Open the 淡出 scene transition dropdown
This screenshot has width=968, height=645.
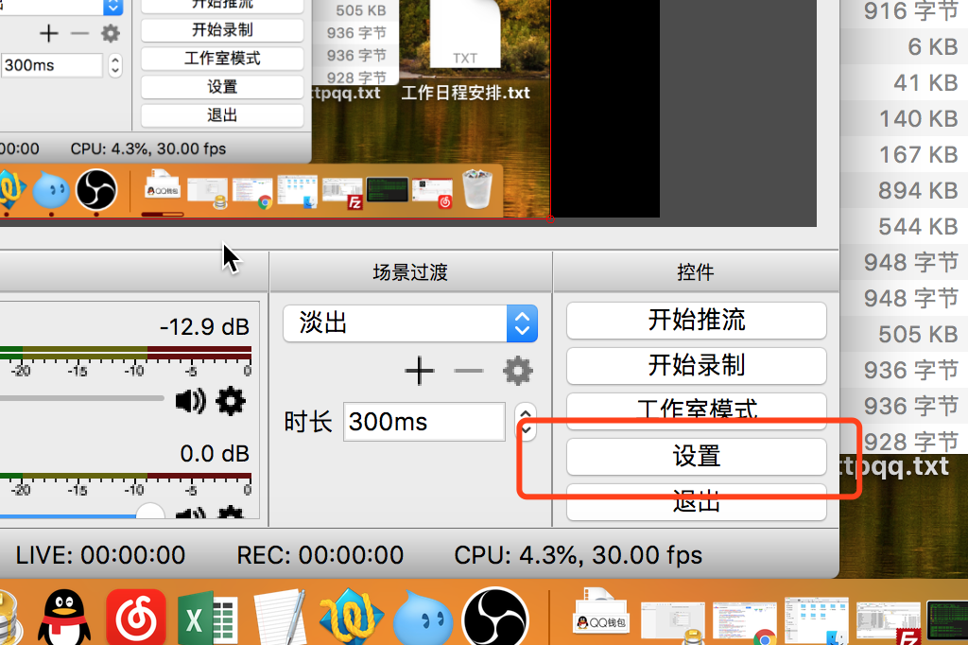[x=410, y=323]
